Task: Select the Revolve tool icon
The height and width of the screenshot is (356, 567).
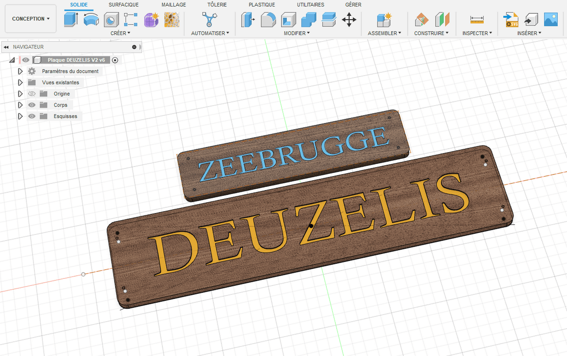Action: [x=91, y=19]
